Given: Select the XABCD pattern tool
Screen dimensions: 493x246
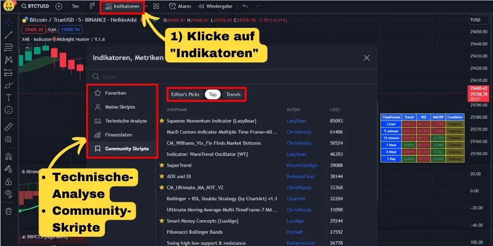Looking at the screenshot, I should [x=9, y=60].
